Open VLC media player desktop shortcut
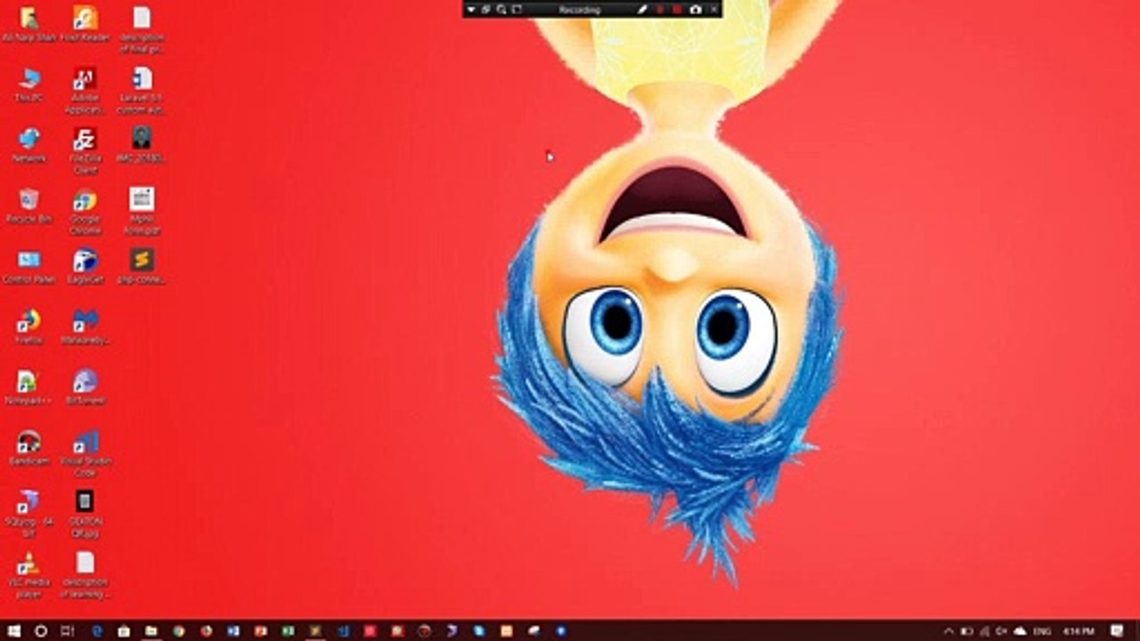The height and width of the screenshot is (641, 1140). [29, 574]
